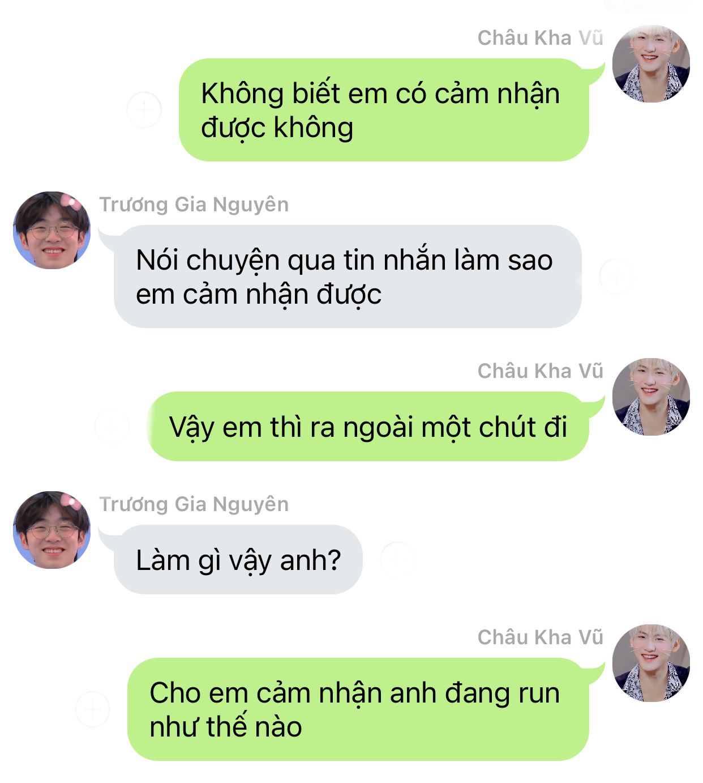Image resolution: width=703 pixels, height=783 pixels.
Task: Tap the name Châu Kha Vũ above first message
Action: click(x=541, y=37)
